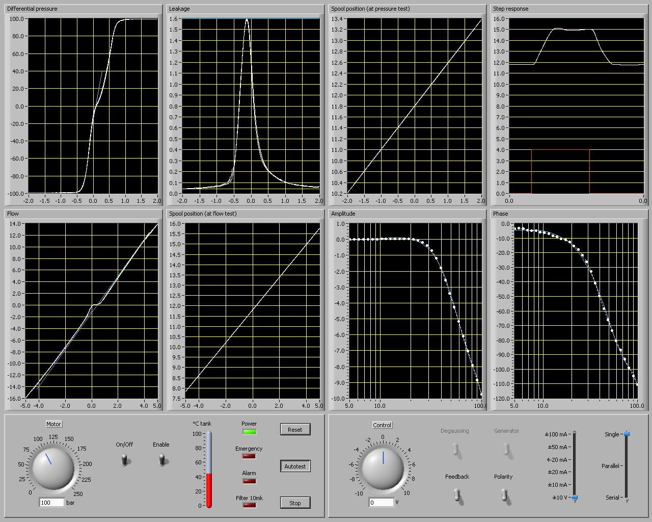The image size is (652, 522).
Task: Click the Filter 10mk indicator LED
Action: [x=249, y=505]
